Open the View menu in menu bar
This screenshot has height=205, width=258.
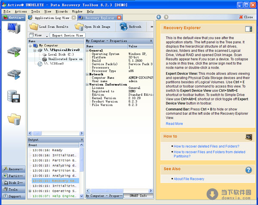click(48, 12)
